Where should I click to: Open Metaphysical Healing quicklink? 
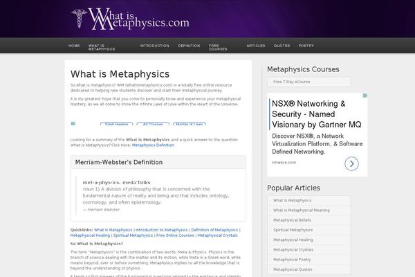(90, 235)
